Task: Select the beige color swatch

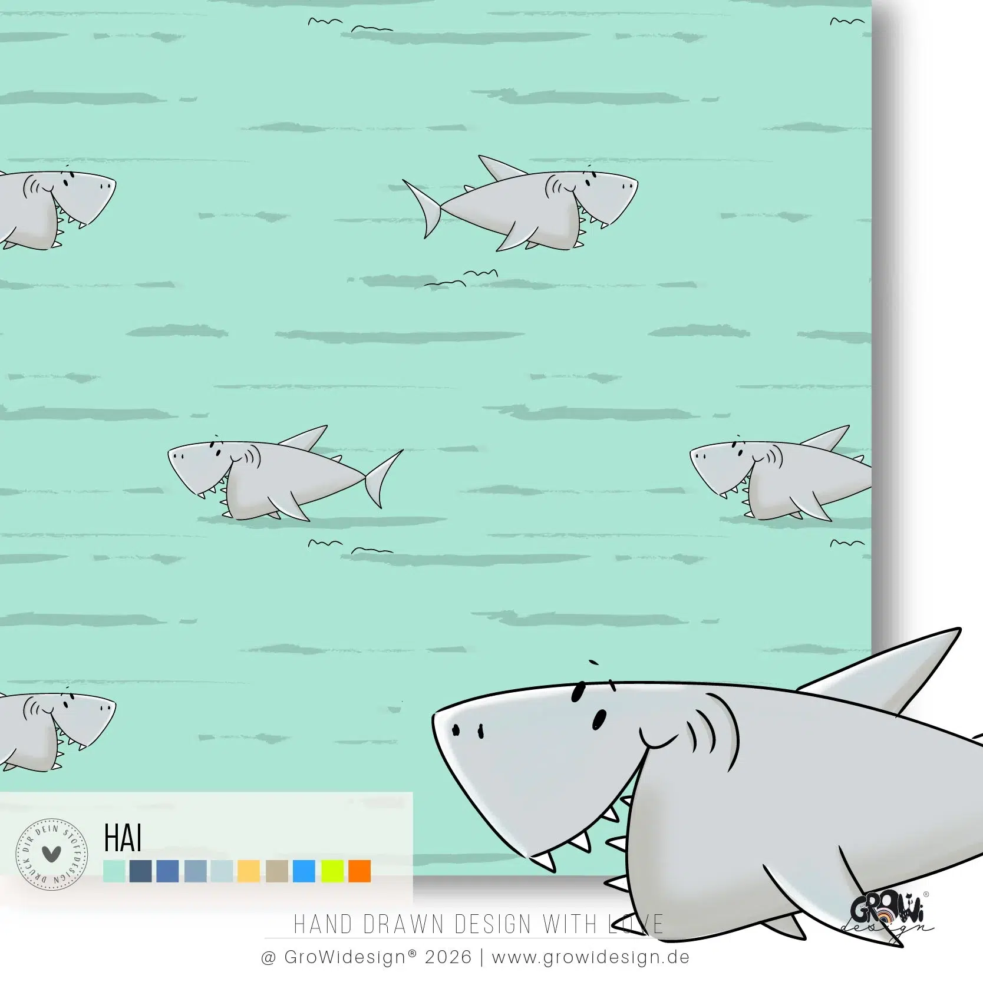Action: coord(276,871)
